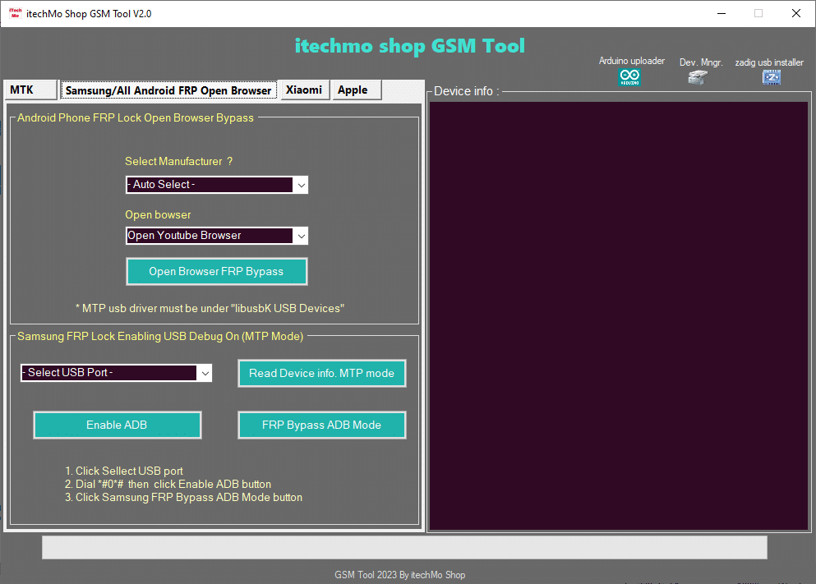Click the Open Browser FRP Bypass button
The height and width of the screenshot is (584, 816).
[216, 271]
